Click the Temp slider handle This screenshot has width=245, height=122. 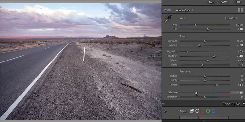[195, 25]
